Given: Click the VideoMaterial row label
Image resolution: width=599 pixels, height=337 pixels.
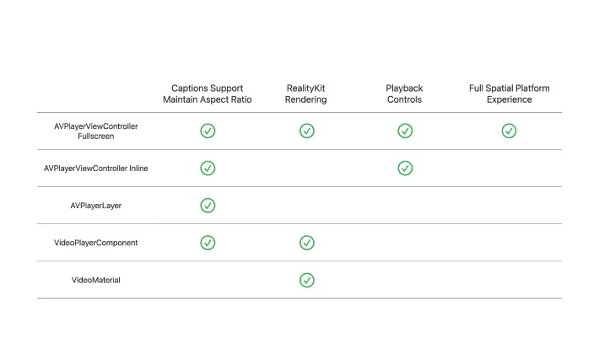Looking at the screenshot, I should click(x=96, y=280).
